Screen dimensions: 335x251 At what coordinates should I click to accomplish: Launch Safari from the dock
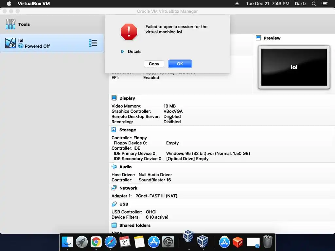click(x=111, y=242)
